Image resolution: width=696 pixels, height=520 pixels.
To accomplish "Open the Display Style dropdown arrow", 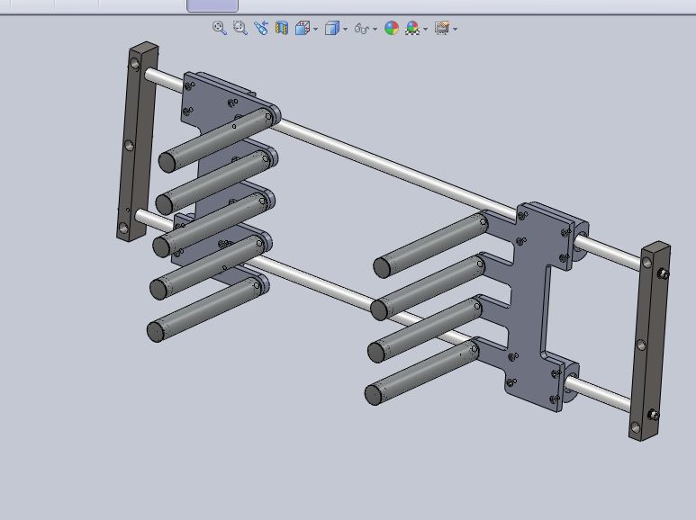I will (x=345, y=30).
